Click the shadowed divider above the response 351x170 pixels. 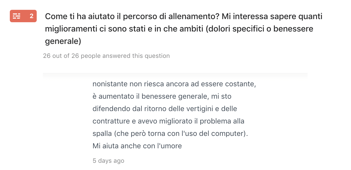click(175, 75)
